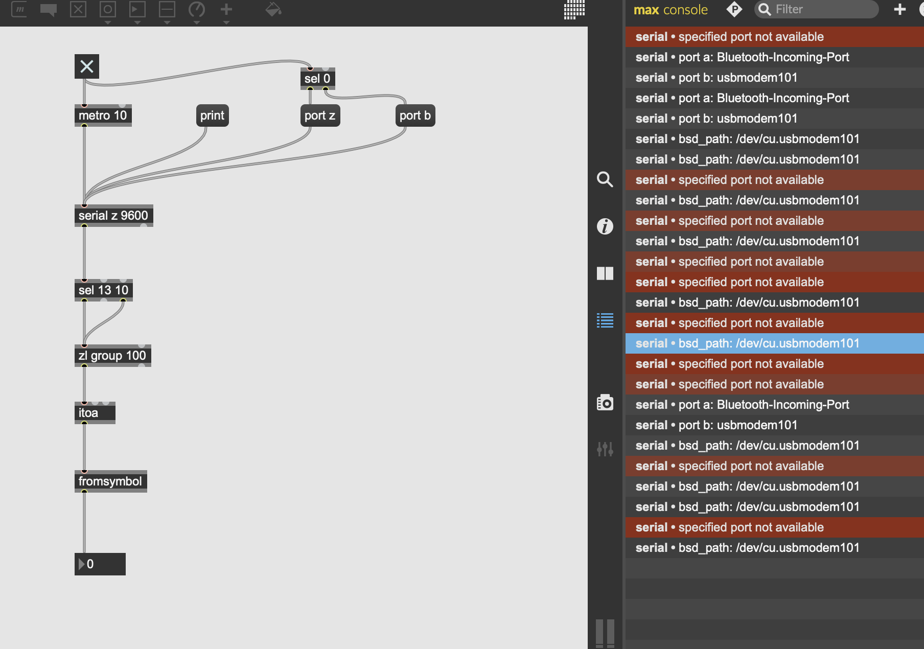The height and width of the screenshot is (649, 924).
Task: Select the metro 10 object
Action: pos(103,115)
